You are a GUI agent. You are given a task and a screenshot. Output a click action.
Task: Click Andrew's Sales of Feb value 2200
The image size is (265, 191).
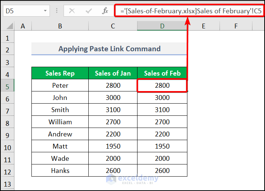click(162, 134)
